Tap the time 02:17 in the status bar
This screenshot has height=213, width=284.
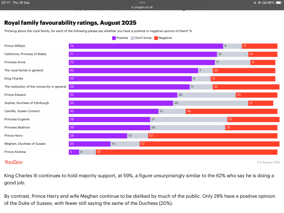[6, 2]
